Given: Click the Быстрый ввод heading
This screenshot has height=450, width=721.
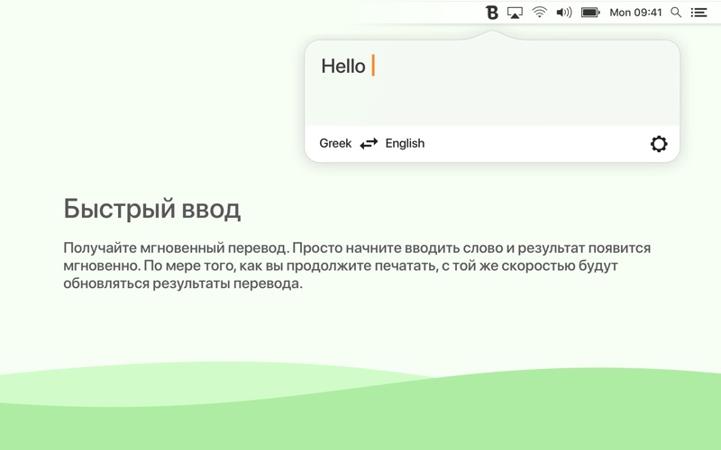Looking at the screenshot, I should coord(151,210).
